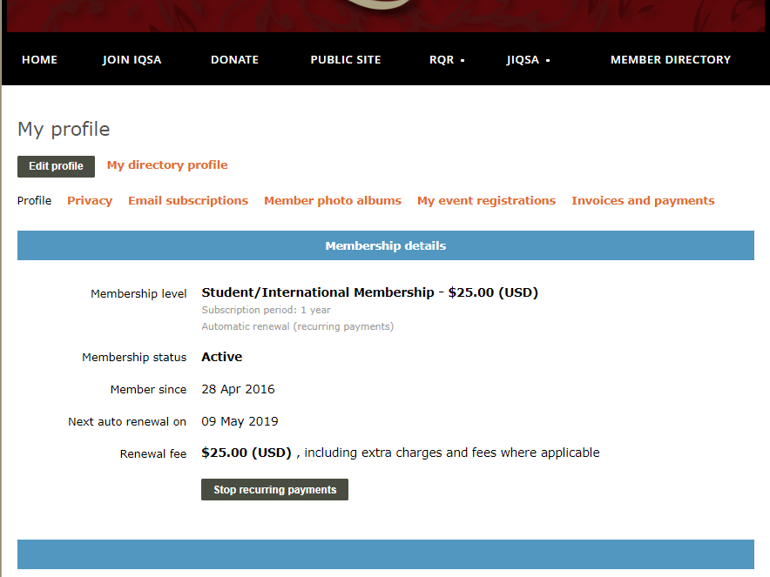Screen dimensions: 770x577
Task: Open the HOME navigation item
Action: (x=39, y=59)
